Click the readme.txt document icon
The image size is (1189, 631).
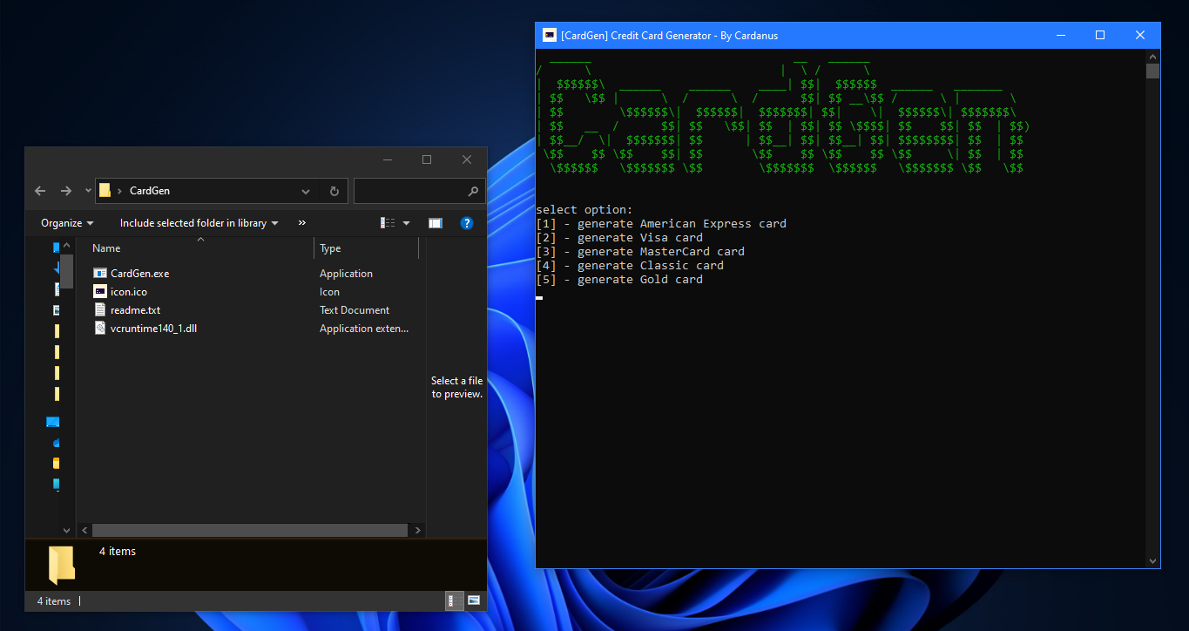pyautogui.click(x=100, y=310)
